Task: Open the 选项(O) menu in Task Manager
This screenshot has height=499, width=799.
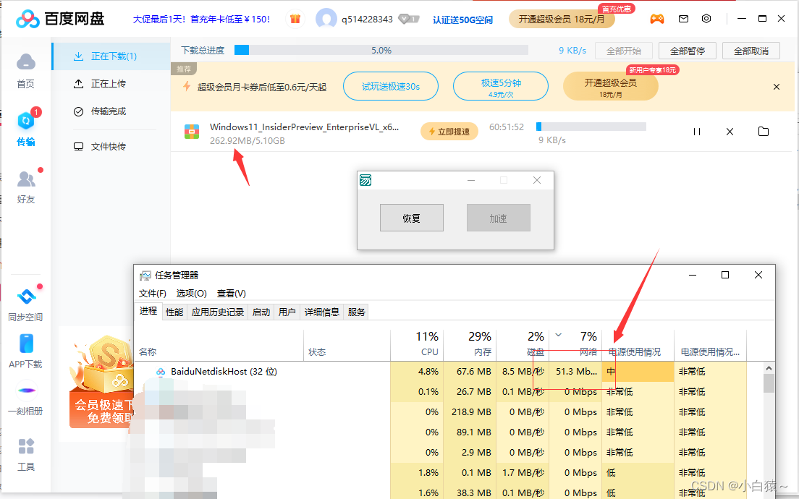Action: (192, 294)
